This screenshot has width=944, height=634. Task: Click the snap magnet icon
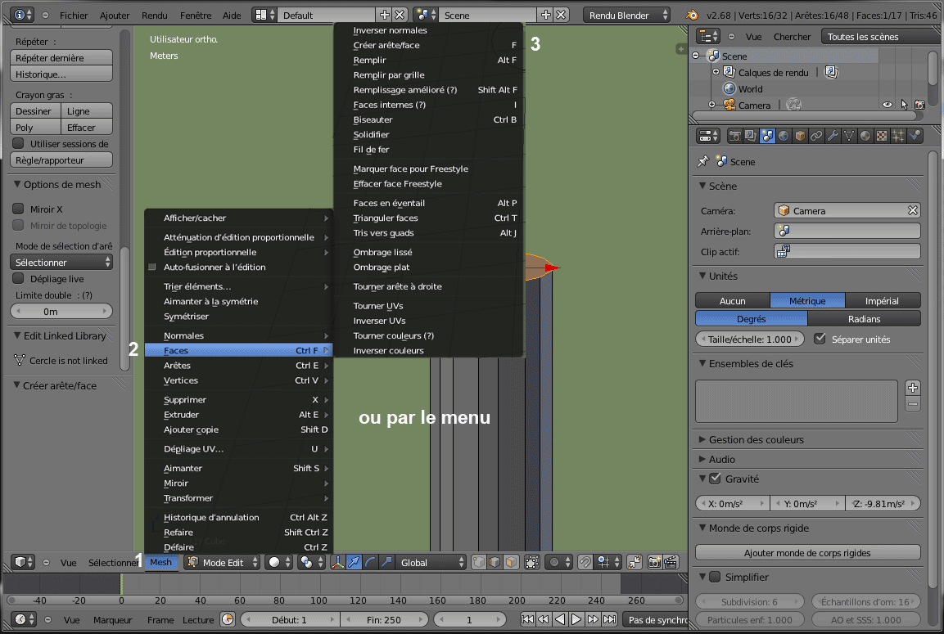(x=585, y=563)
